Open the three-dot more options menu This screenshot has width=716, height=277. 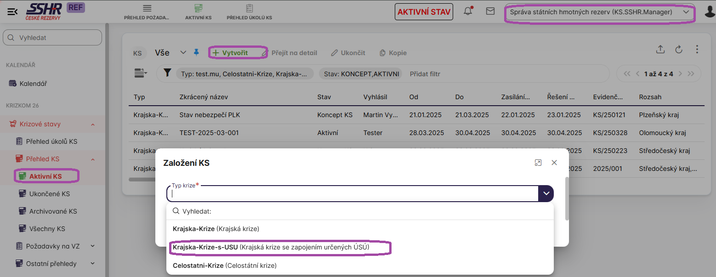[x=697, y=50]
